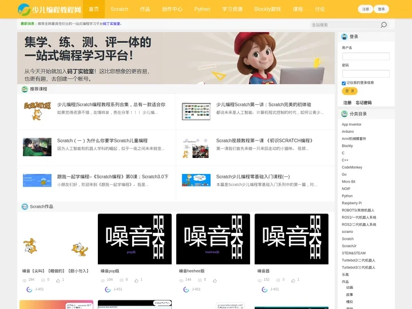This screenshot has width=412, height=309.
Task: Click the Scratch作品 section icon
Action: [25, 207]
